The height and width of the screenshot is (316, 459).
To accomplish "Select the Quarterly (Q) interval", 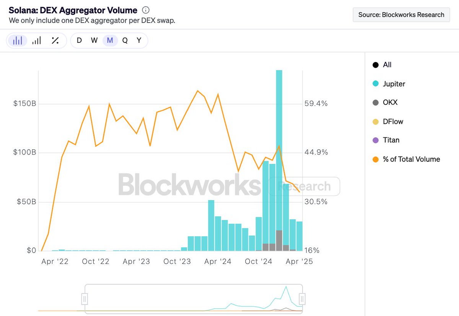I will click(125, 41).
